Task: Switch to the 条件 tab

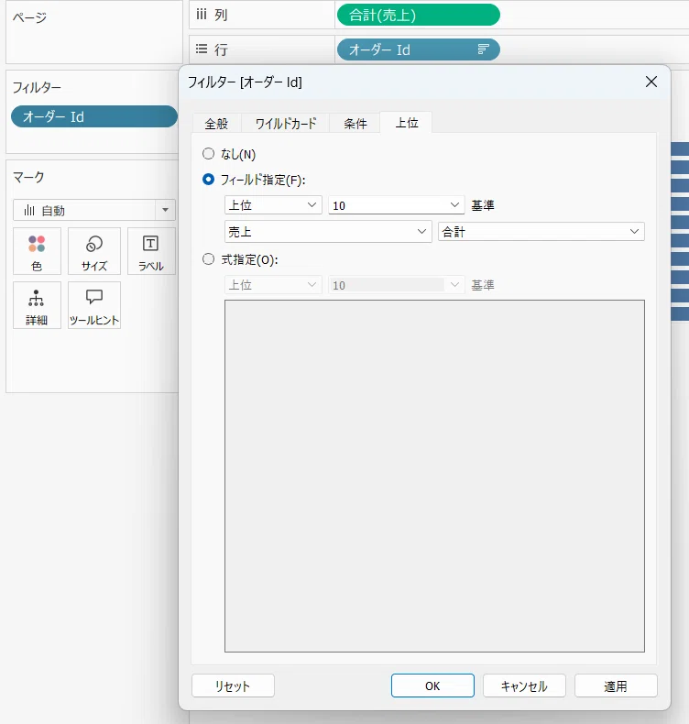Action: pyautogui.click(x=355, y=124)
